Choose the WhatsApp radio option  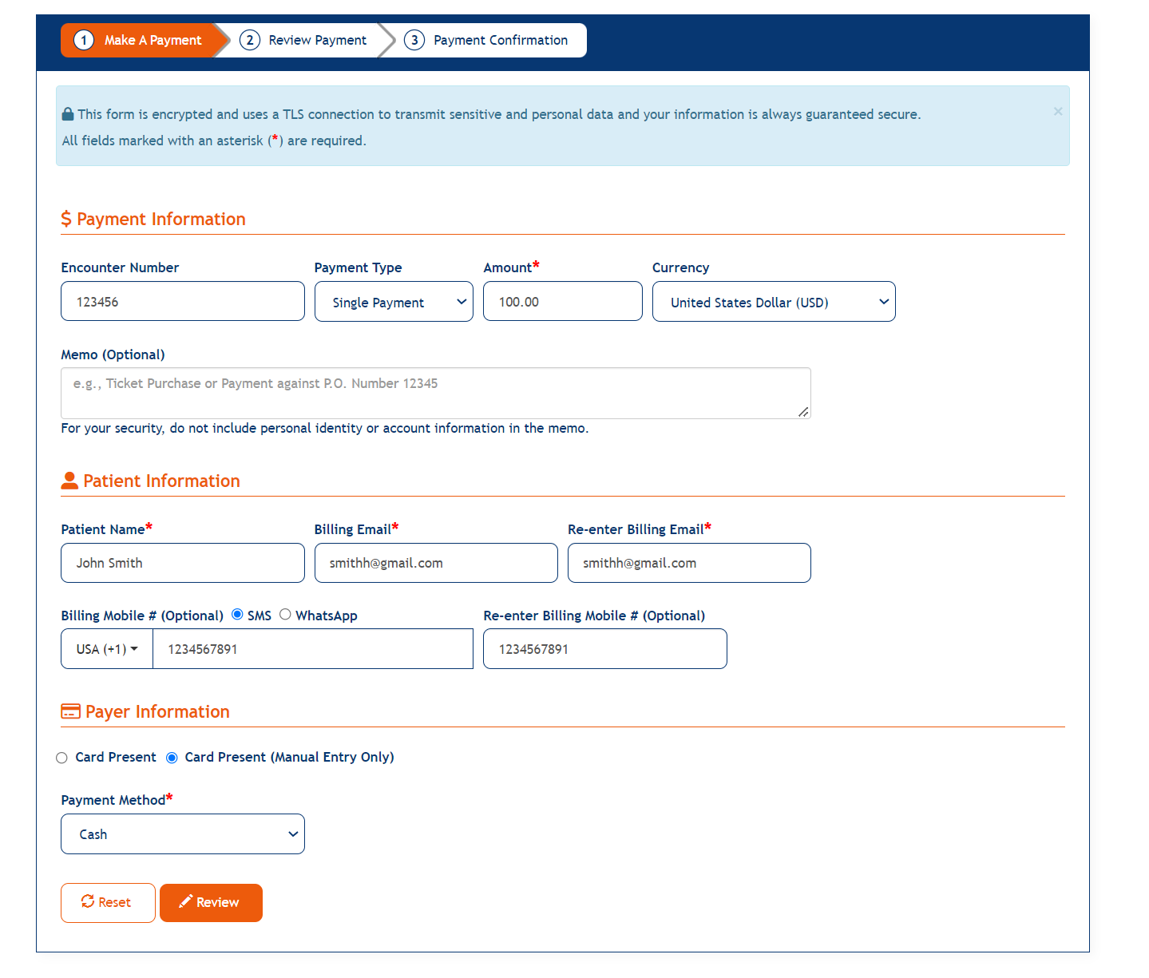click(285, 614)
